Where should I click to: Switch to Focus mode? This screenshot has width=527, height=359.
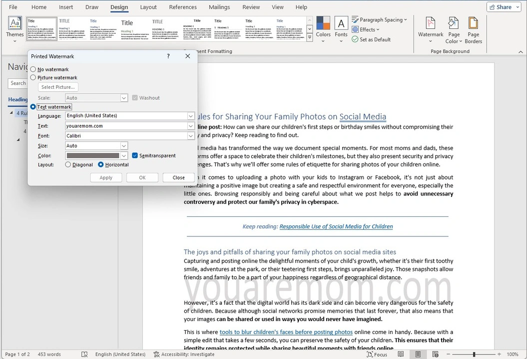pyautogui.click(x=377, y=355)
